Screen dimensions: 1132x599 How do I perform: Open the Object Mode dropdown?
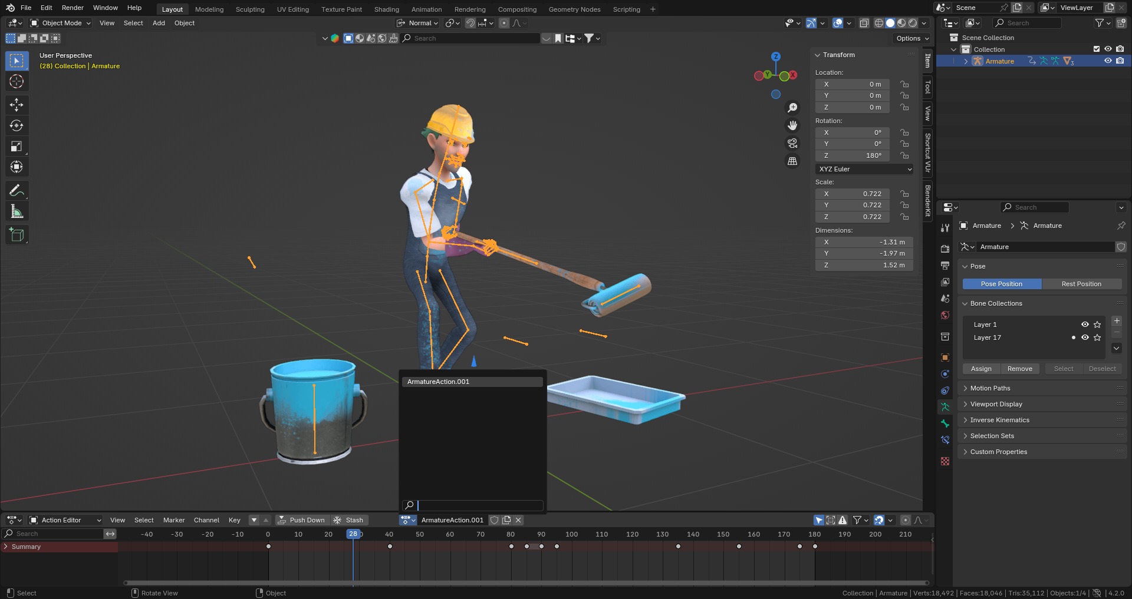61,23
